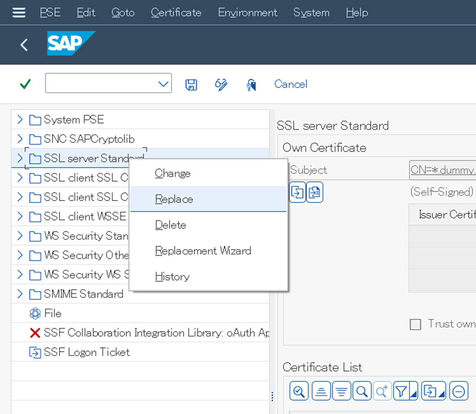Open the Certificate menu in menu bar
The image size is (476, 414).
(176, 13)
